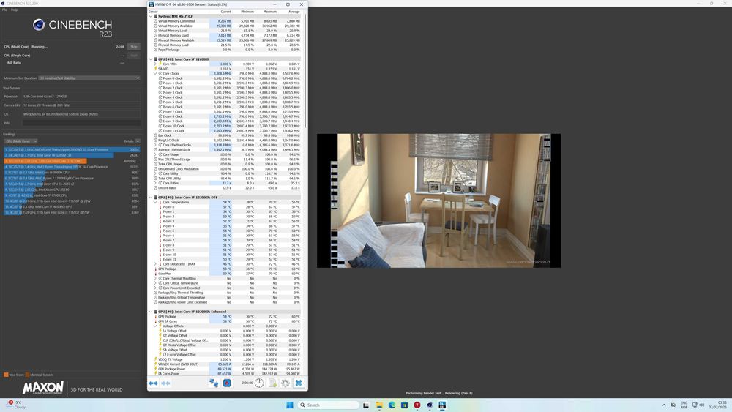The width and height of the screenshot is (732, 412).
Task: Toggle Ranking Details dropdown arrow
Action: click(x=138, y=141)
